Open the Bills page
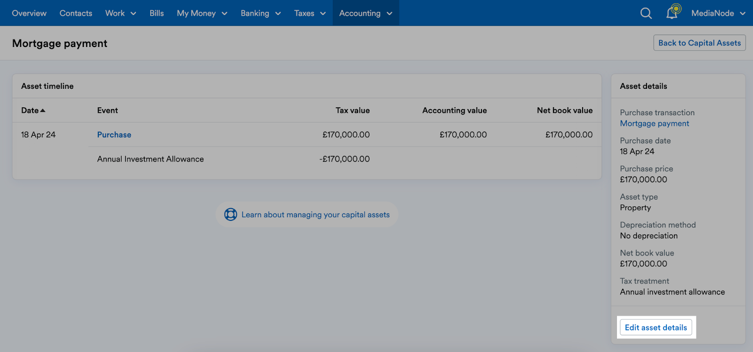This screenshot has height=352, width=753. point(157,13)
